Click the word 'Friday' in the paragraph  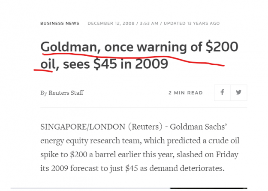coord(227,155)
